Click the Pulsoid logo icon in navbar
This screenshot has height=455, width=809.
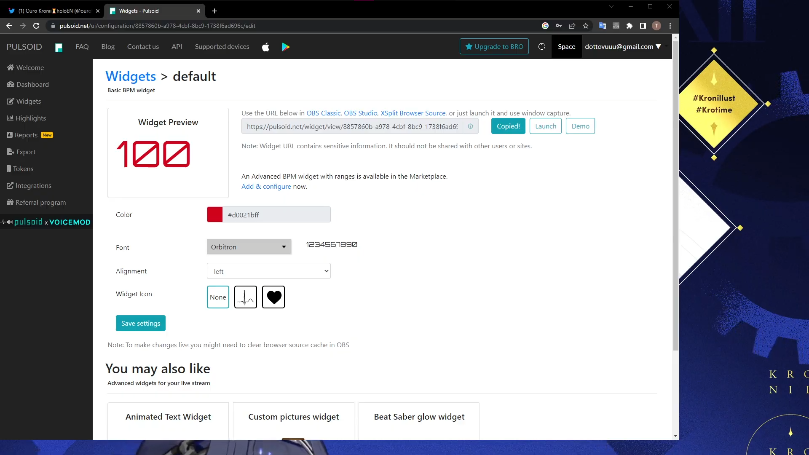(x=59, y=48)
